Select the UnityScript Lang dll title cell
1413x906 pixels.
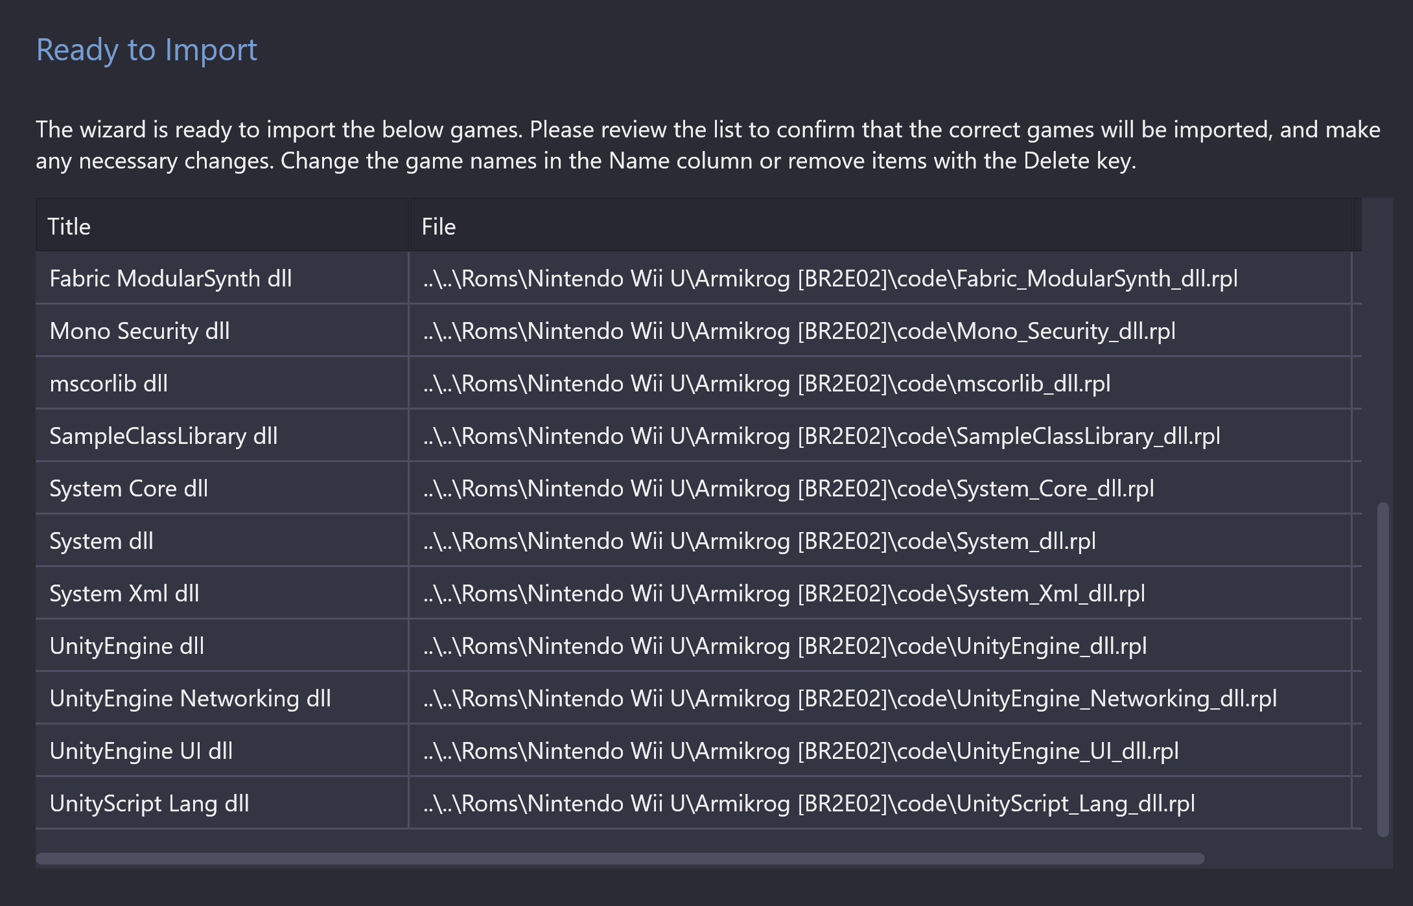click(222, 804)
